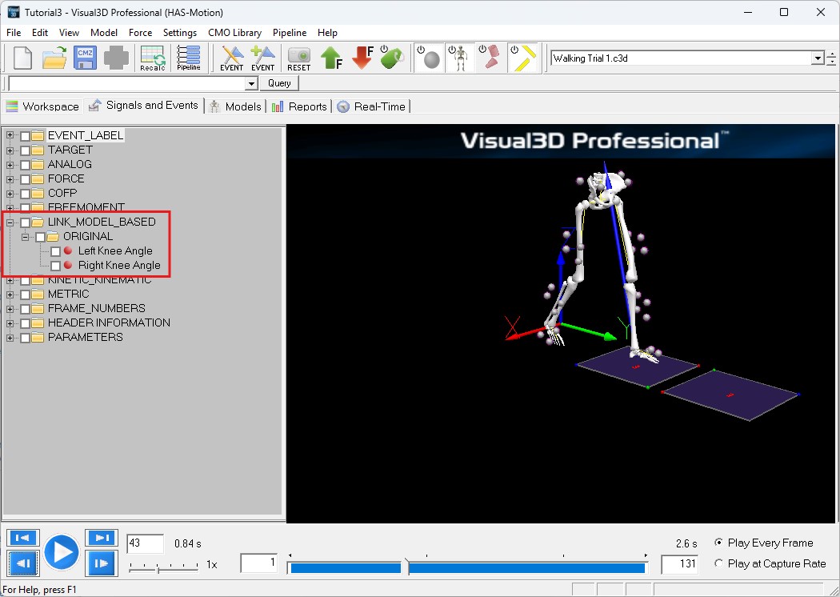
Task: Click the timeline current-frame marker
Action: click(x=407, y=567)
